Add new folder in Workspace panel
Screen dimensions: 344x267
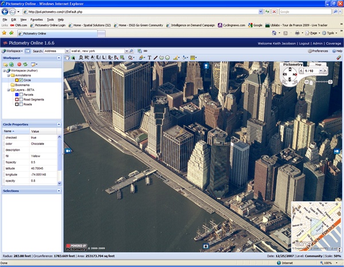click(x=5, y=64)
